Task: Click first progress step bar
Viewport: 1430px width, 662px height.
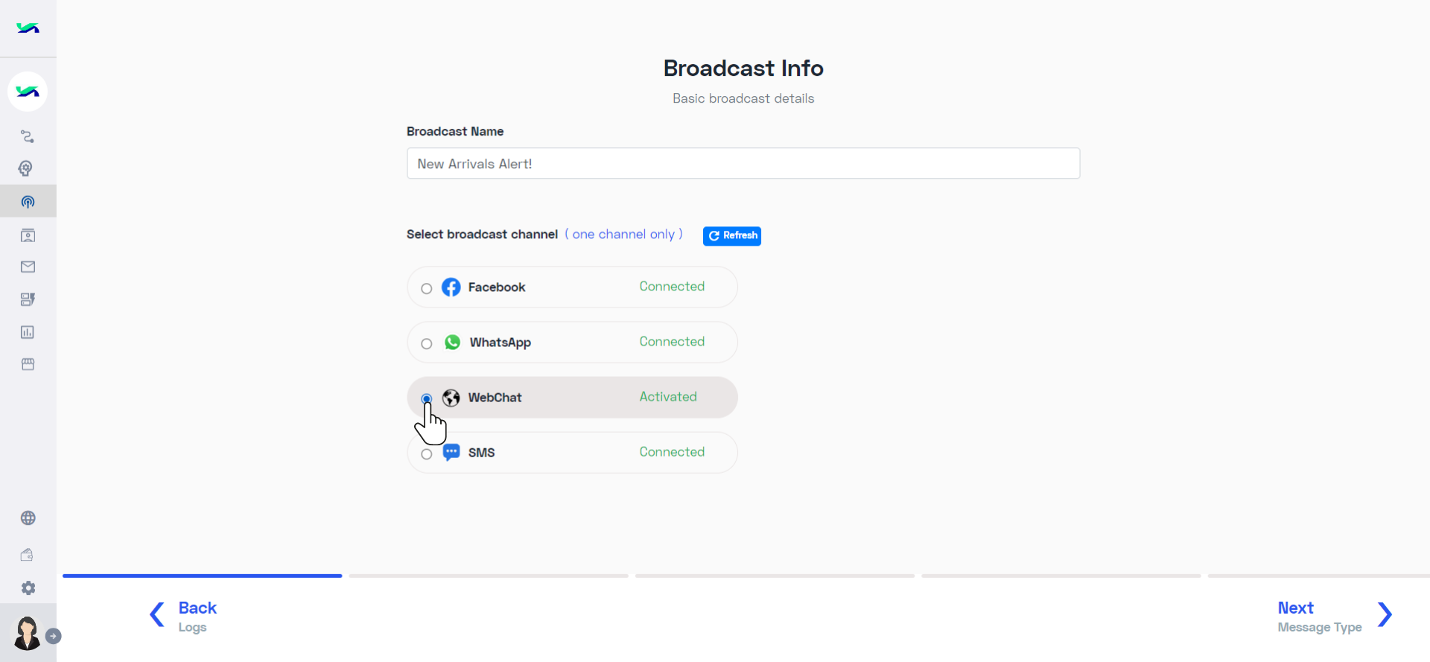Action: [203, 576]
